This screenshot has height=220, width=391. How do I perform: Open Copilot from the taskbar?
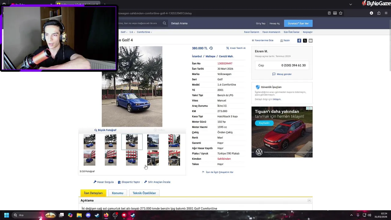(x=70, y=215)
